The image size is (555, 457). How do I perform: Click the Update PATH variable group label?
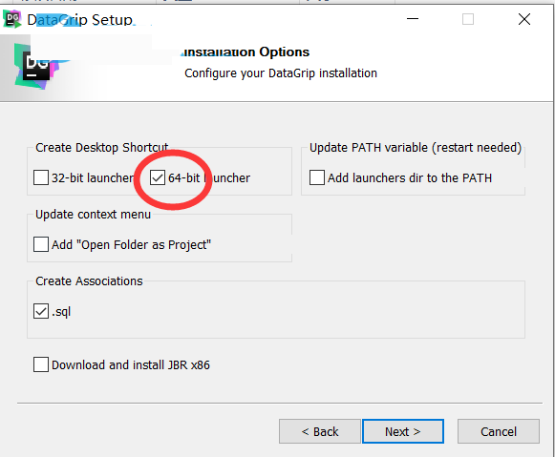click(x=416, y=147)
